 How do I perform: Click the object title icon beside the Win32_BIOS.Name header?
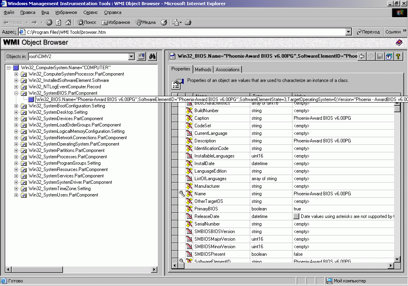click(x=172, y=56)
